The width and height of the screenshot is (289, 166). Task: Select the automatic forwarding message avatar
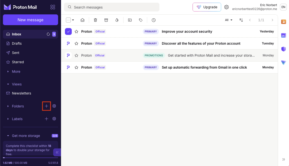click(x=68, y=67)
